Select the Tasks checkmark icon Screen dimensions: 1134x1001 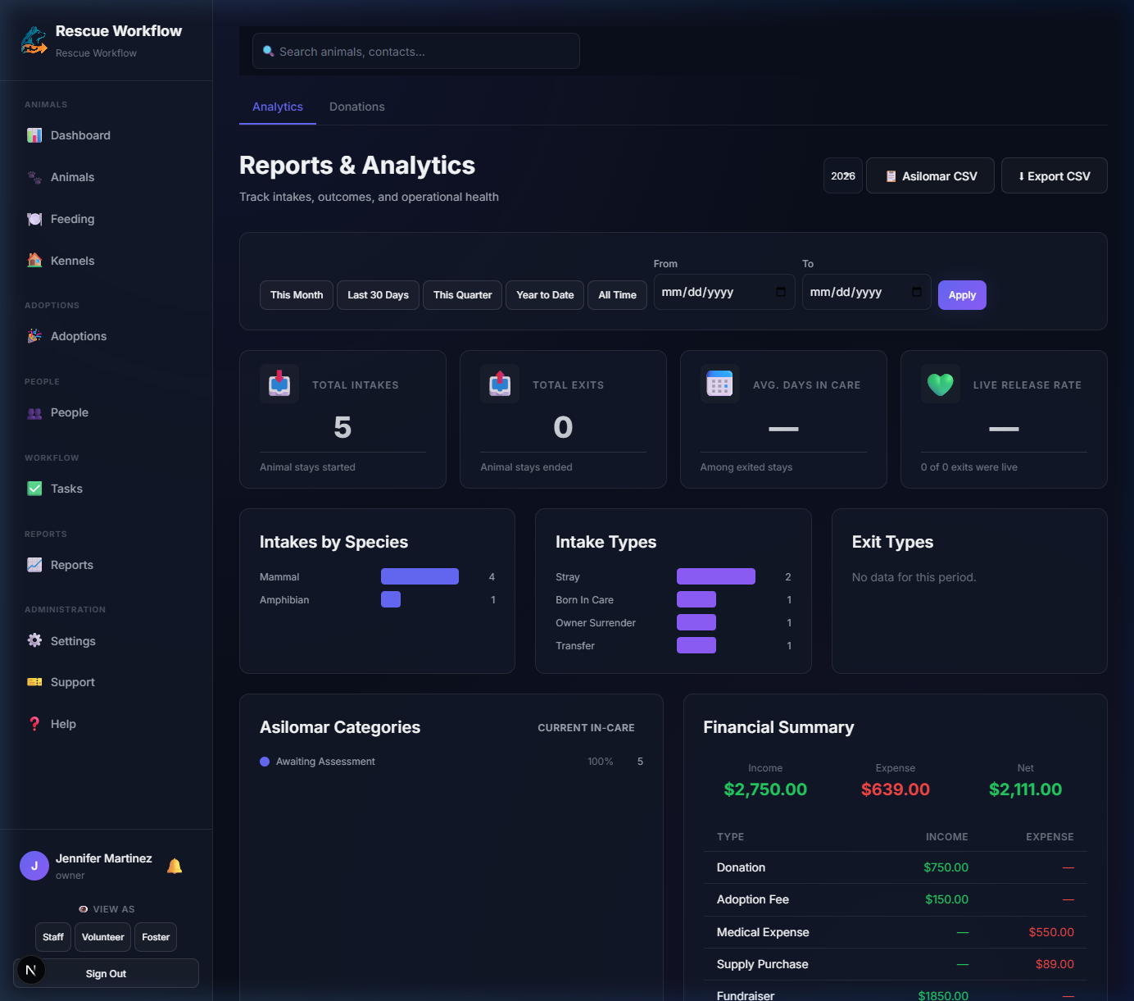pos(34,489)
